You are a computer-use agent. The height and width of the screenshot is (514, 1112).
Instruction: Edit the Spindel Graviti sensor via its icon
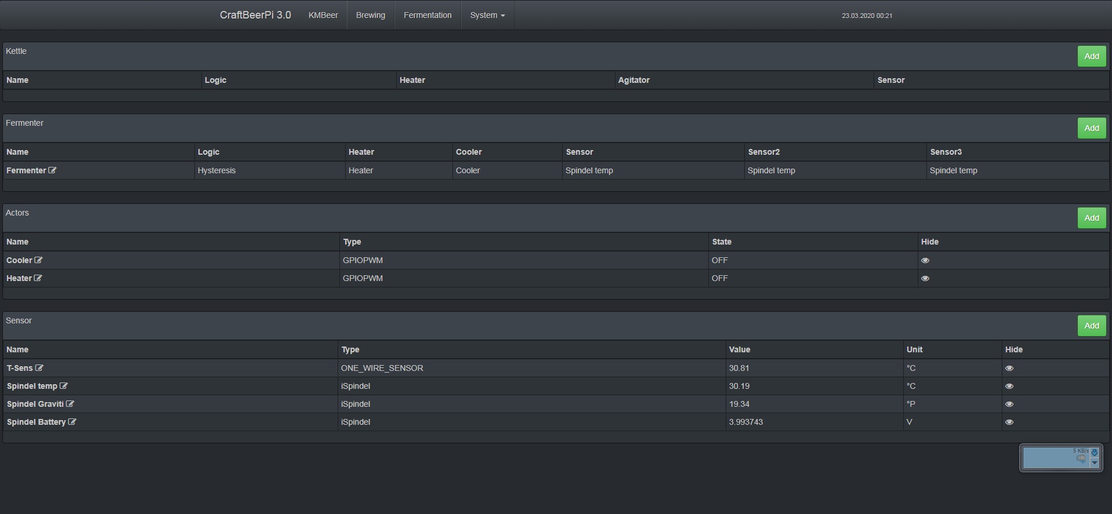pyautogui.click(x=70, y=404)
